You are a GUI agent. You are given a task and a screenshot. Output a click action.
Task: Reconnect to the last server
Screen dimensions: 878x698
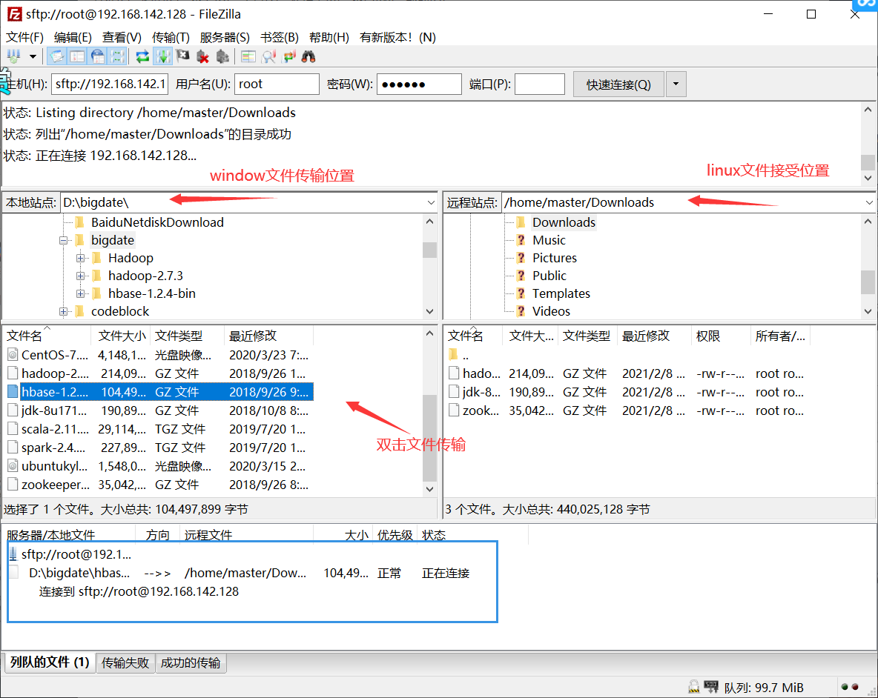tap(223, 56)
